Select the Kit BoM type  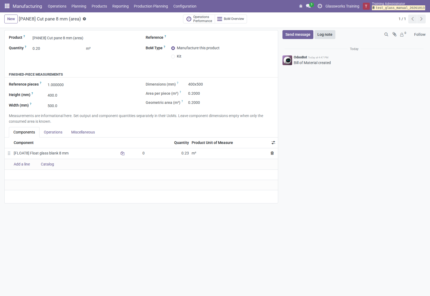pyautogui.click(x=173, y=57)
